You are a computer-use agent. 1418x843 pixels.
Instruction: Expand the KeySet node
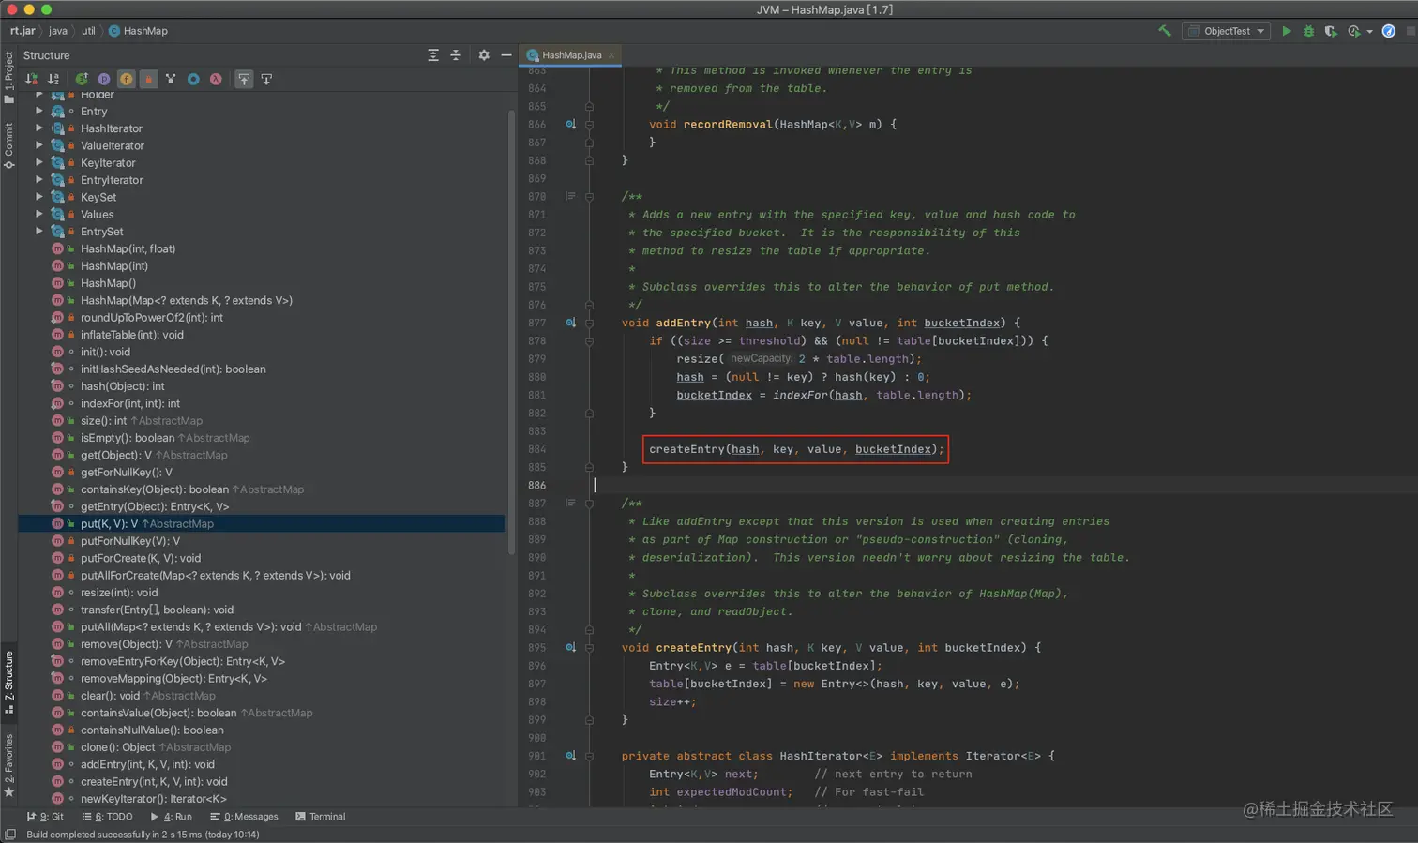pos(39,197)
